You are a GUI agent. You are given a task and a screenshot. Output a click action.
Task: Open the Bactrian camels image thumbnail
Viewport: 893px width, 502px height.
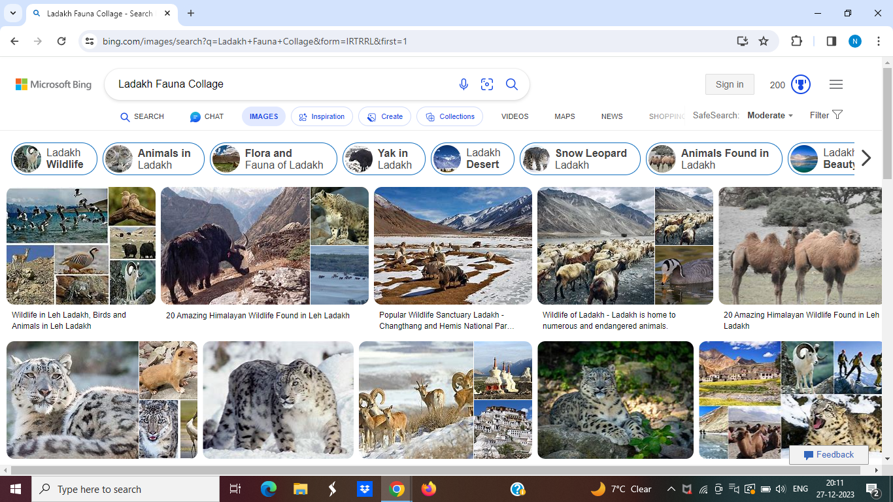pos(800,246)
